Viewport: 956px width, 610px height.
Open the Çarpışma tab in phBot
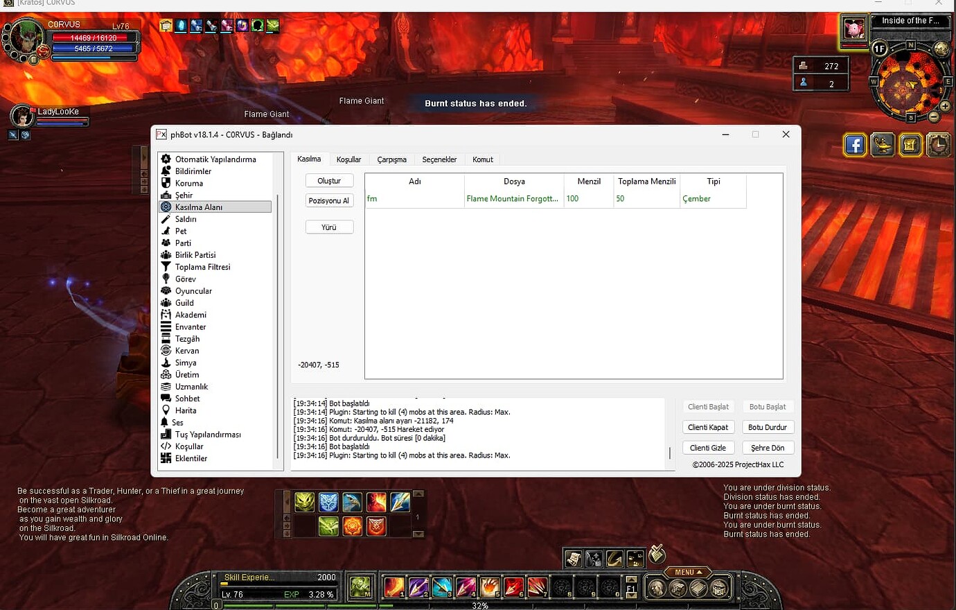coord(391,159)
